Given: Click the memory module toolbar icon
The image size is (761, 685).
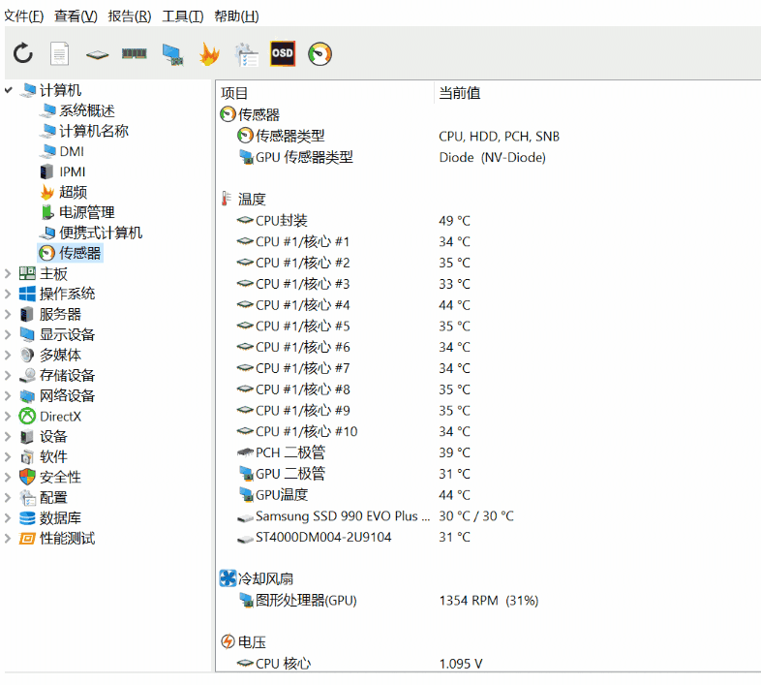Looking at the screenshot, I should 135,53.
